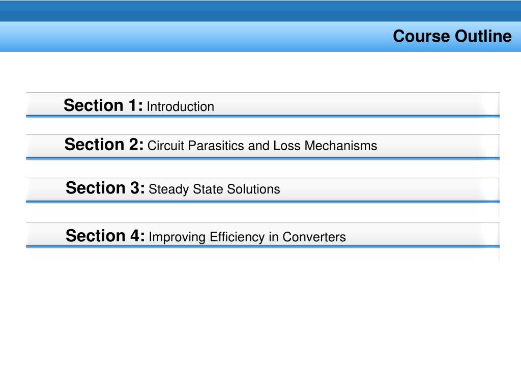
Task: Select the word "Solutions" in Section 3
Action: pyautogui.click(x=253, y=189)
